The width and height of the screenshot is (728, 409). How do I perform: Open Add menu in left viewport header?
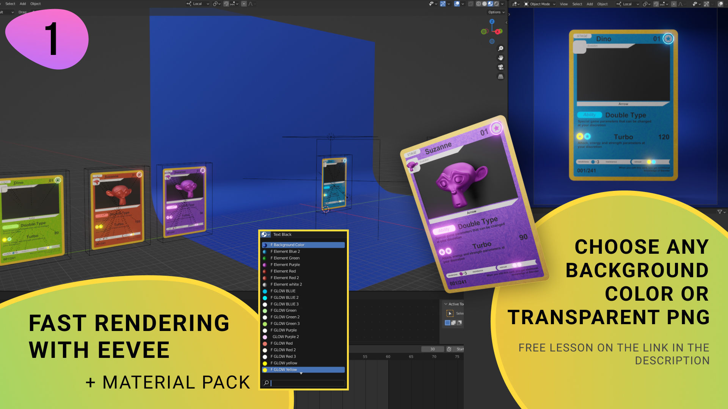(x=23, y=4)
